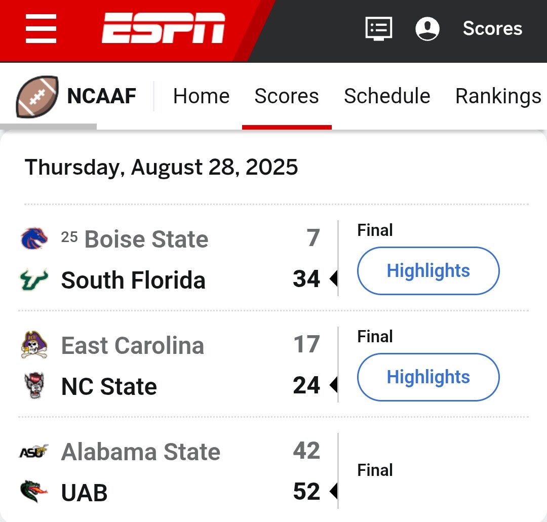Select the Schedule tab
This screenshot has height=522, width=547.
[387, 96]
